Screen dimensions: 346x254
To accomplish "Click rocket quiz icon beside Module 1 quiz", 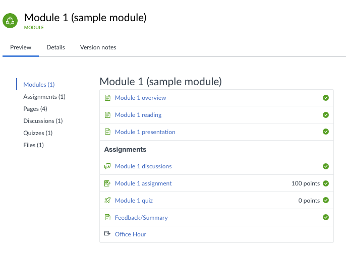I will (x=107, y=201).
